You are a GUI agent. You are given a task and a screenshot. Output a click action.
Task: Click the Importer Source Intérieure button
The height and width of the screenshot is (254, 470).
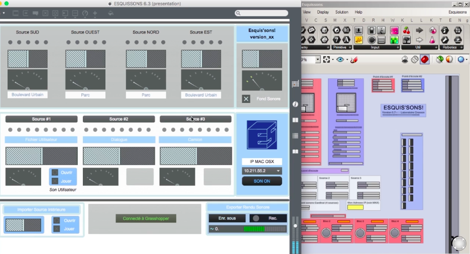click(x=41, y=209)
